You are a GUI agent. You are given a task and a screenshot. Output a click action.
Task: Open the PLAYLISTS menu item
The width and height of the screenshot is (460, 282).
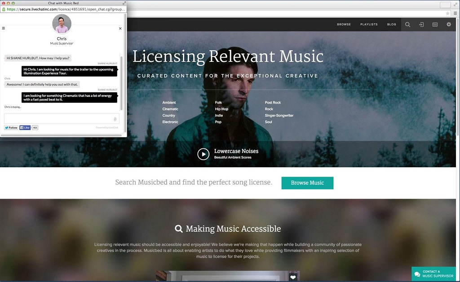[369, 24]
